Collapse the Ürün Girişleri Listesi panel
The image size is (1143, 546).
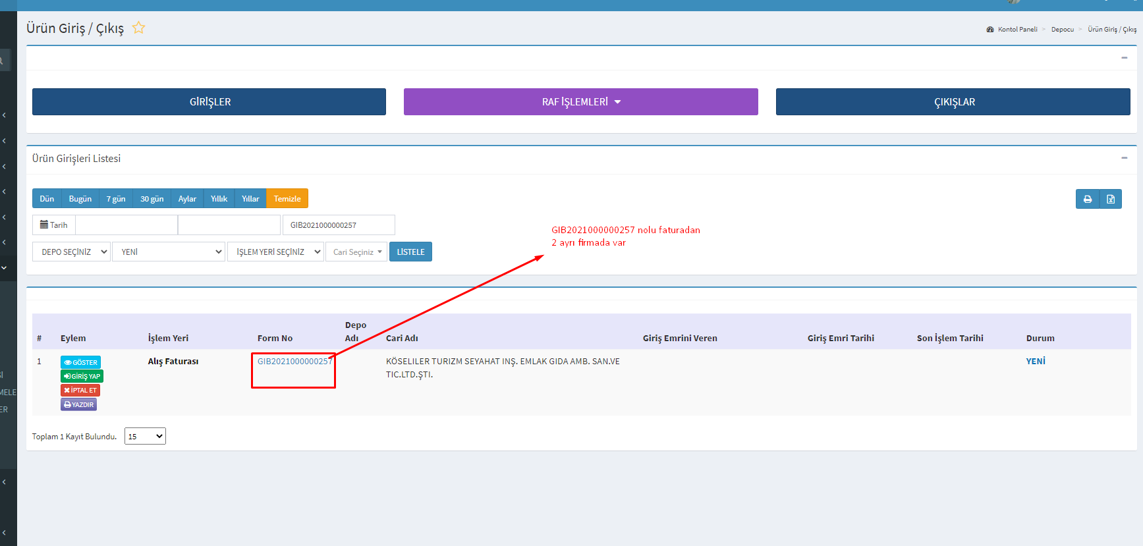(x=1124, y=158)
